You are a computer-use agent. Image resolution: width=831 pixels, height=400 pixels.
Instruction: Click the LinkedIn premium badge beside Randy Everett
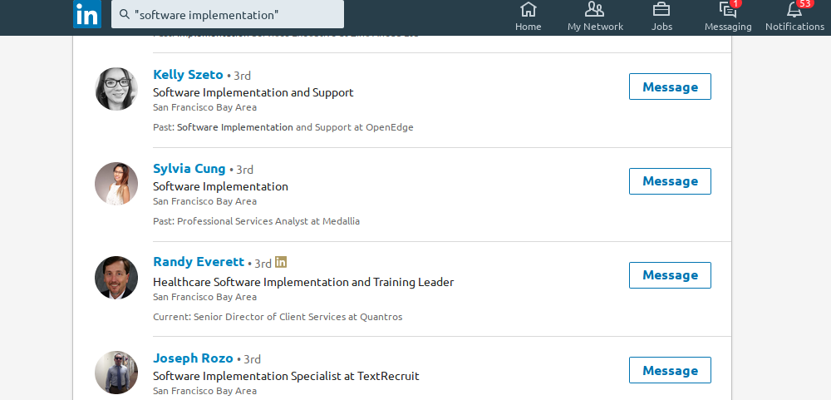click(281, 262)
